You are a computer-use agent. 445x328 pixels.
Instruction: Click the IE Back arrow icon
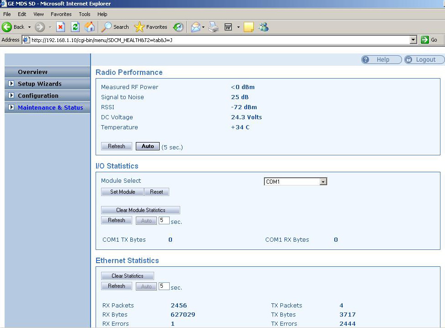tap(7, 27)
